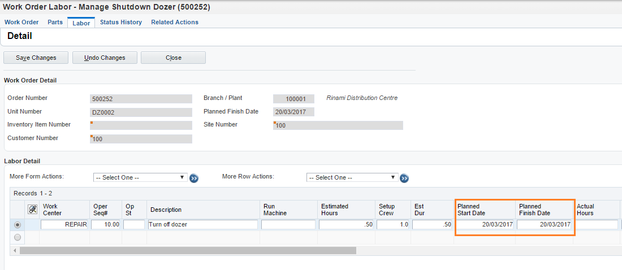Open the More Form Actions dropdown

pyautogui.click(x=140, y=177)
